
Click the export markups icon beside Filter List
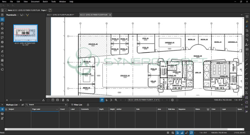click(x=88, y=105)
